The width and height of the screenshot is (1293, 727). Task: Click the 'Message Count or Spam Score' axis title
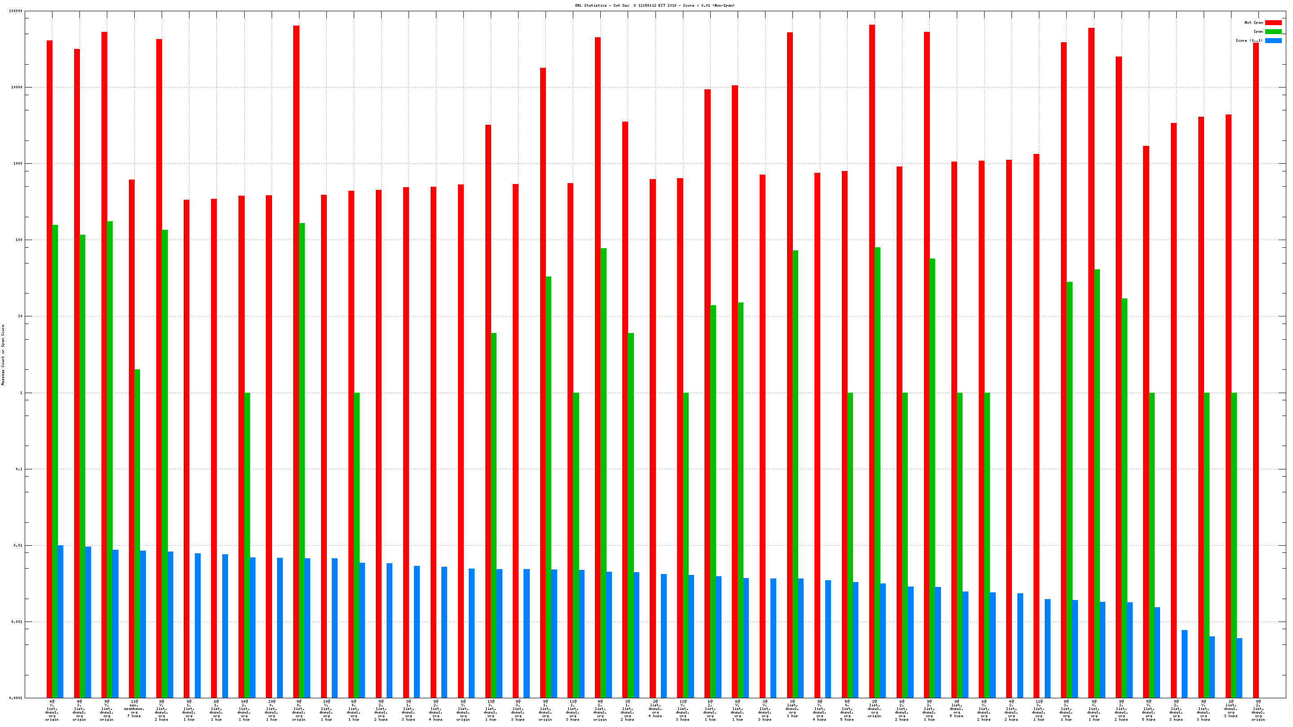point(3,355)
